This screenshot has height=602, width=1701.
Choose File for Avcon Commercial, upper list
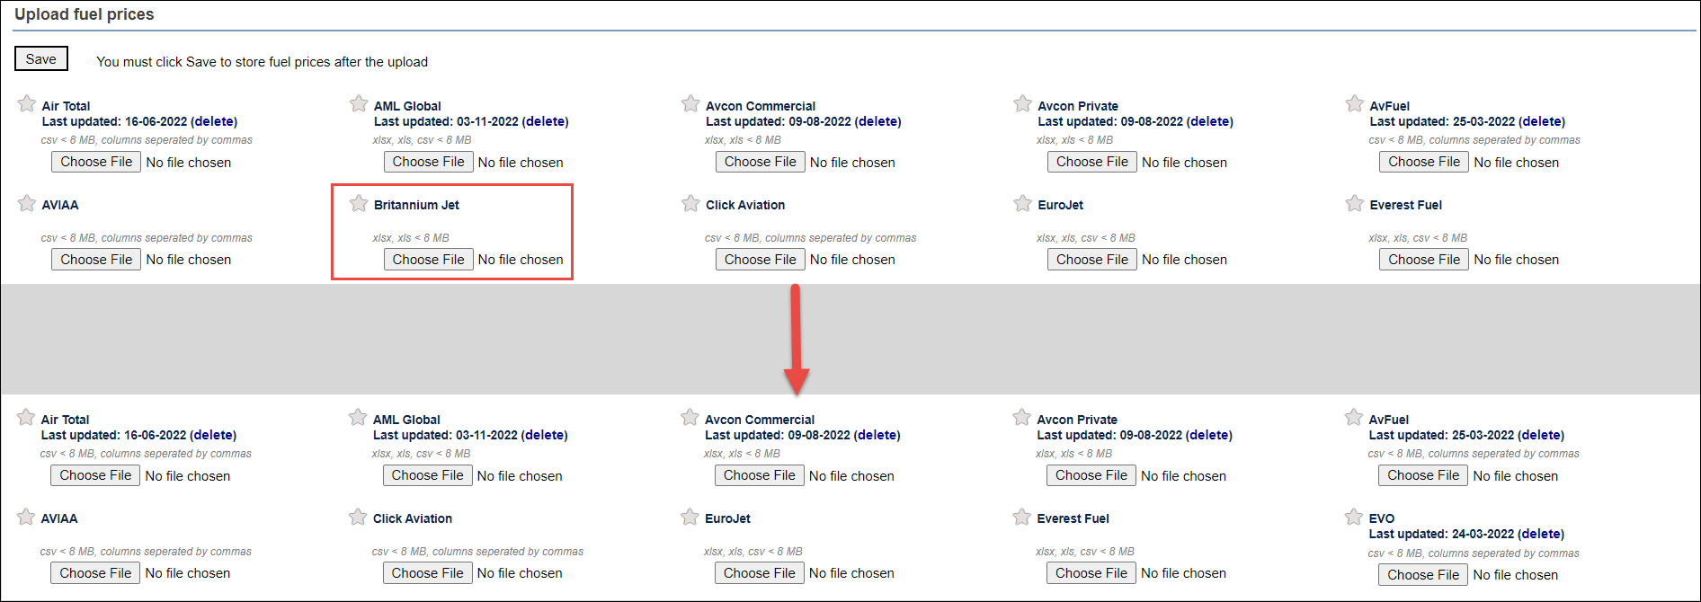coord(761,162)
